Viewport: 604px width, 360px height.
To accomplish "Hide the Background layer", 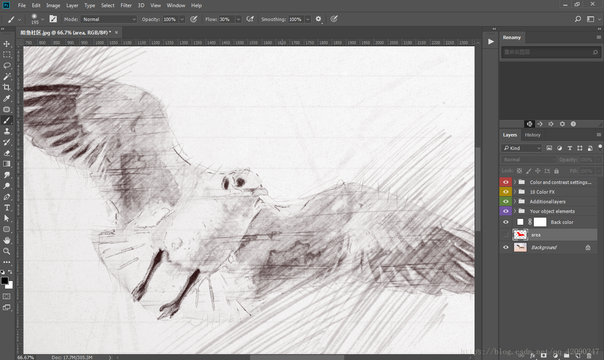I will tap(506, 247).
